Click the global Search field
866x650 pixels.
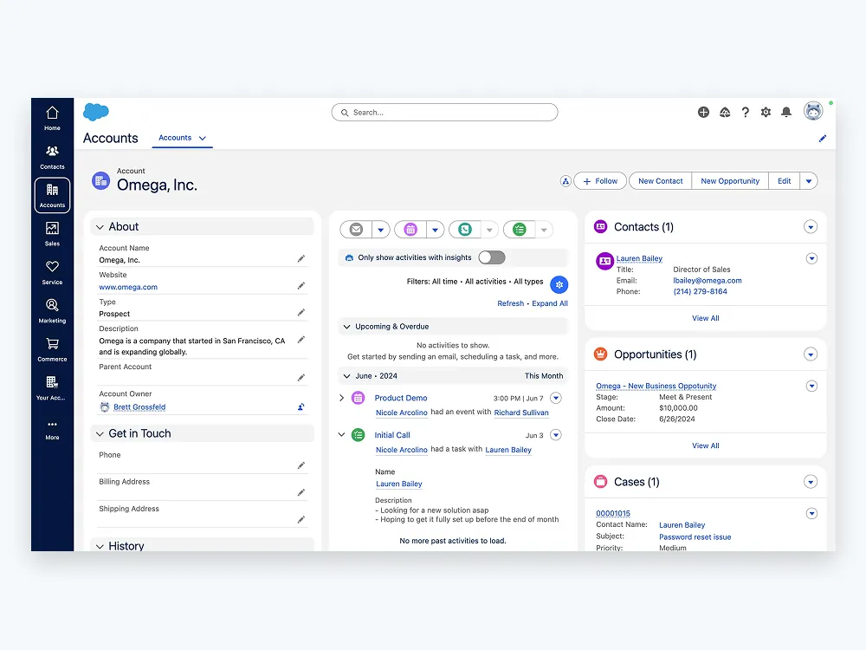click(444, 112)
